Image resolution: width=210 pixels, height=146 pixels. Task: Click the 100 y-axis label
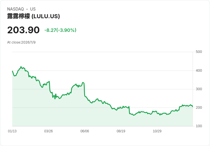pos(199,126)
